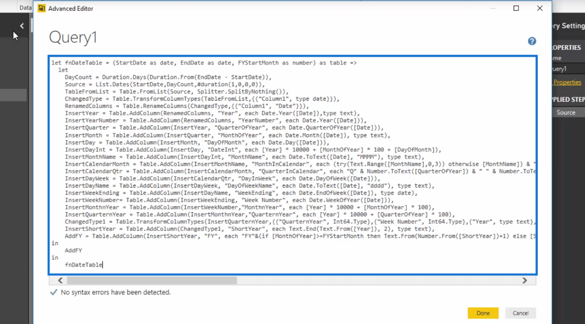Click the TableFromList code line
Viewport: 585px width, 324px height.
177,91
